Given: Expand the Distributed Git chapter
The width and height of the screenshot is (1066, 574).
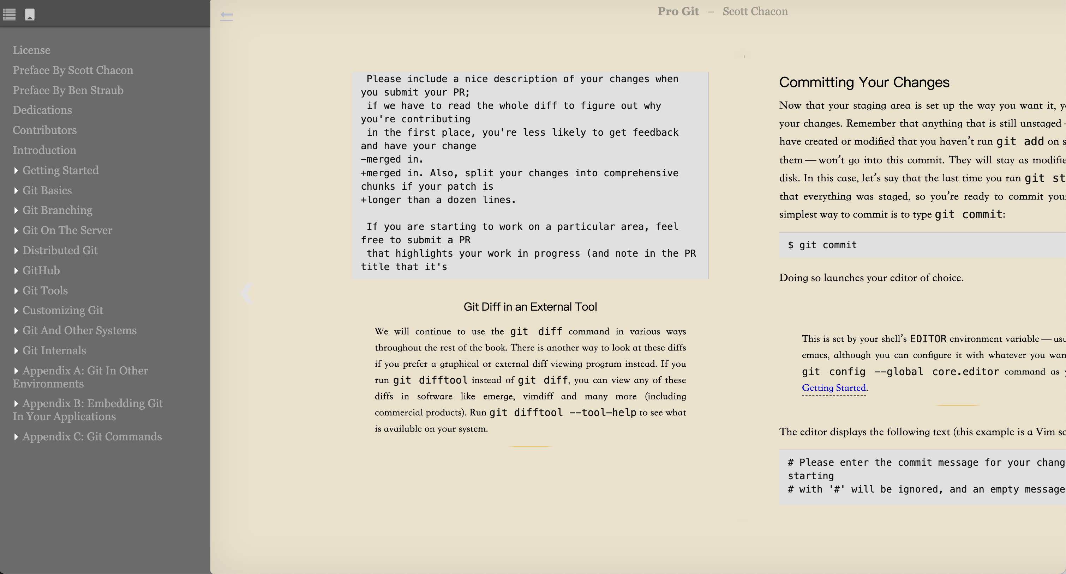Looking at the screenshot, I should coord(16,251).
